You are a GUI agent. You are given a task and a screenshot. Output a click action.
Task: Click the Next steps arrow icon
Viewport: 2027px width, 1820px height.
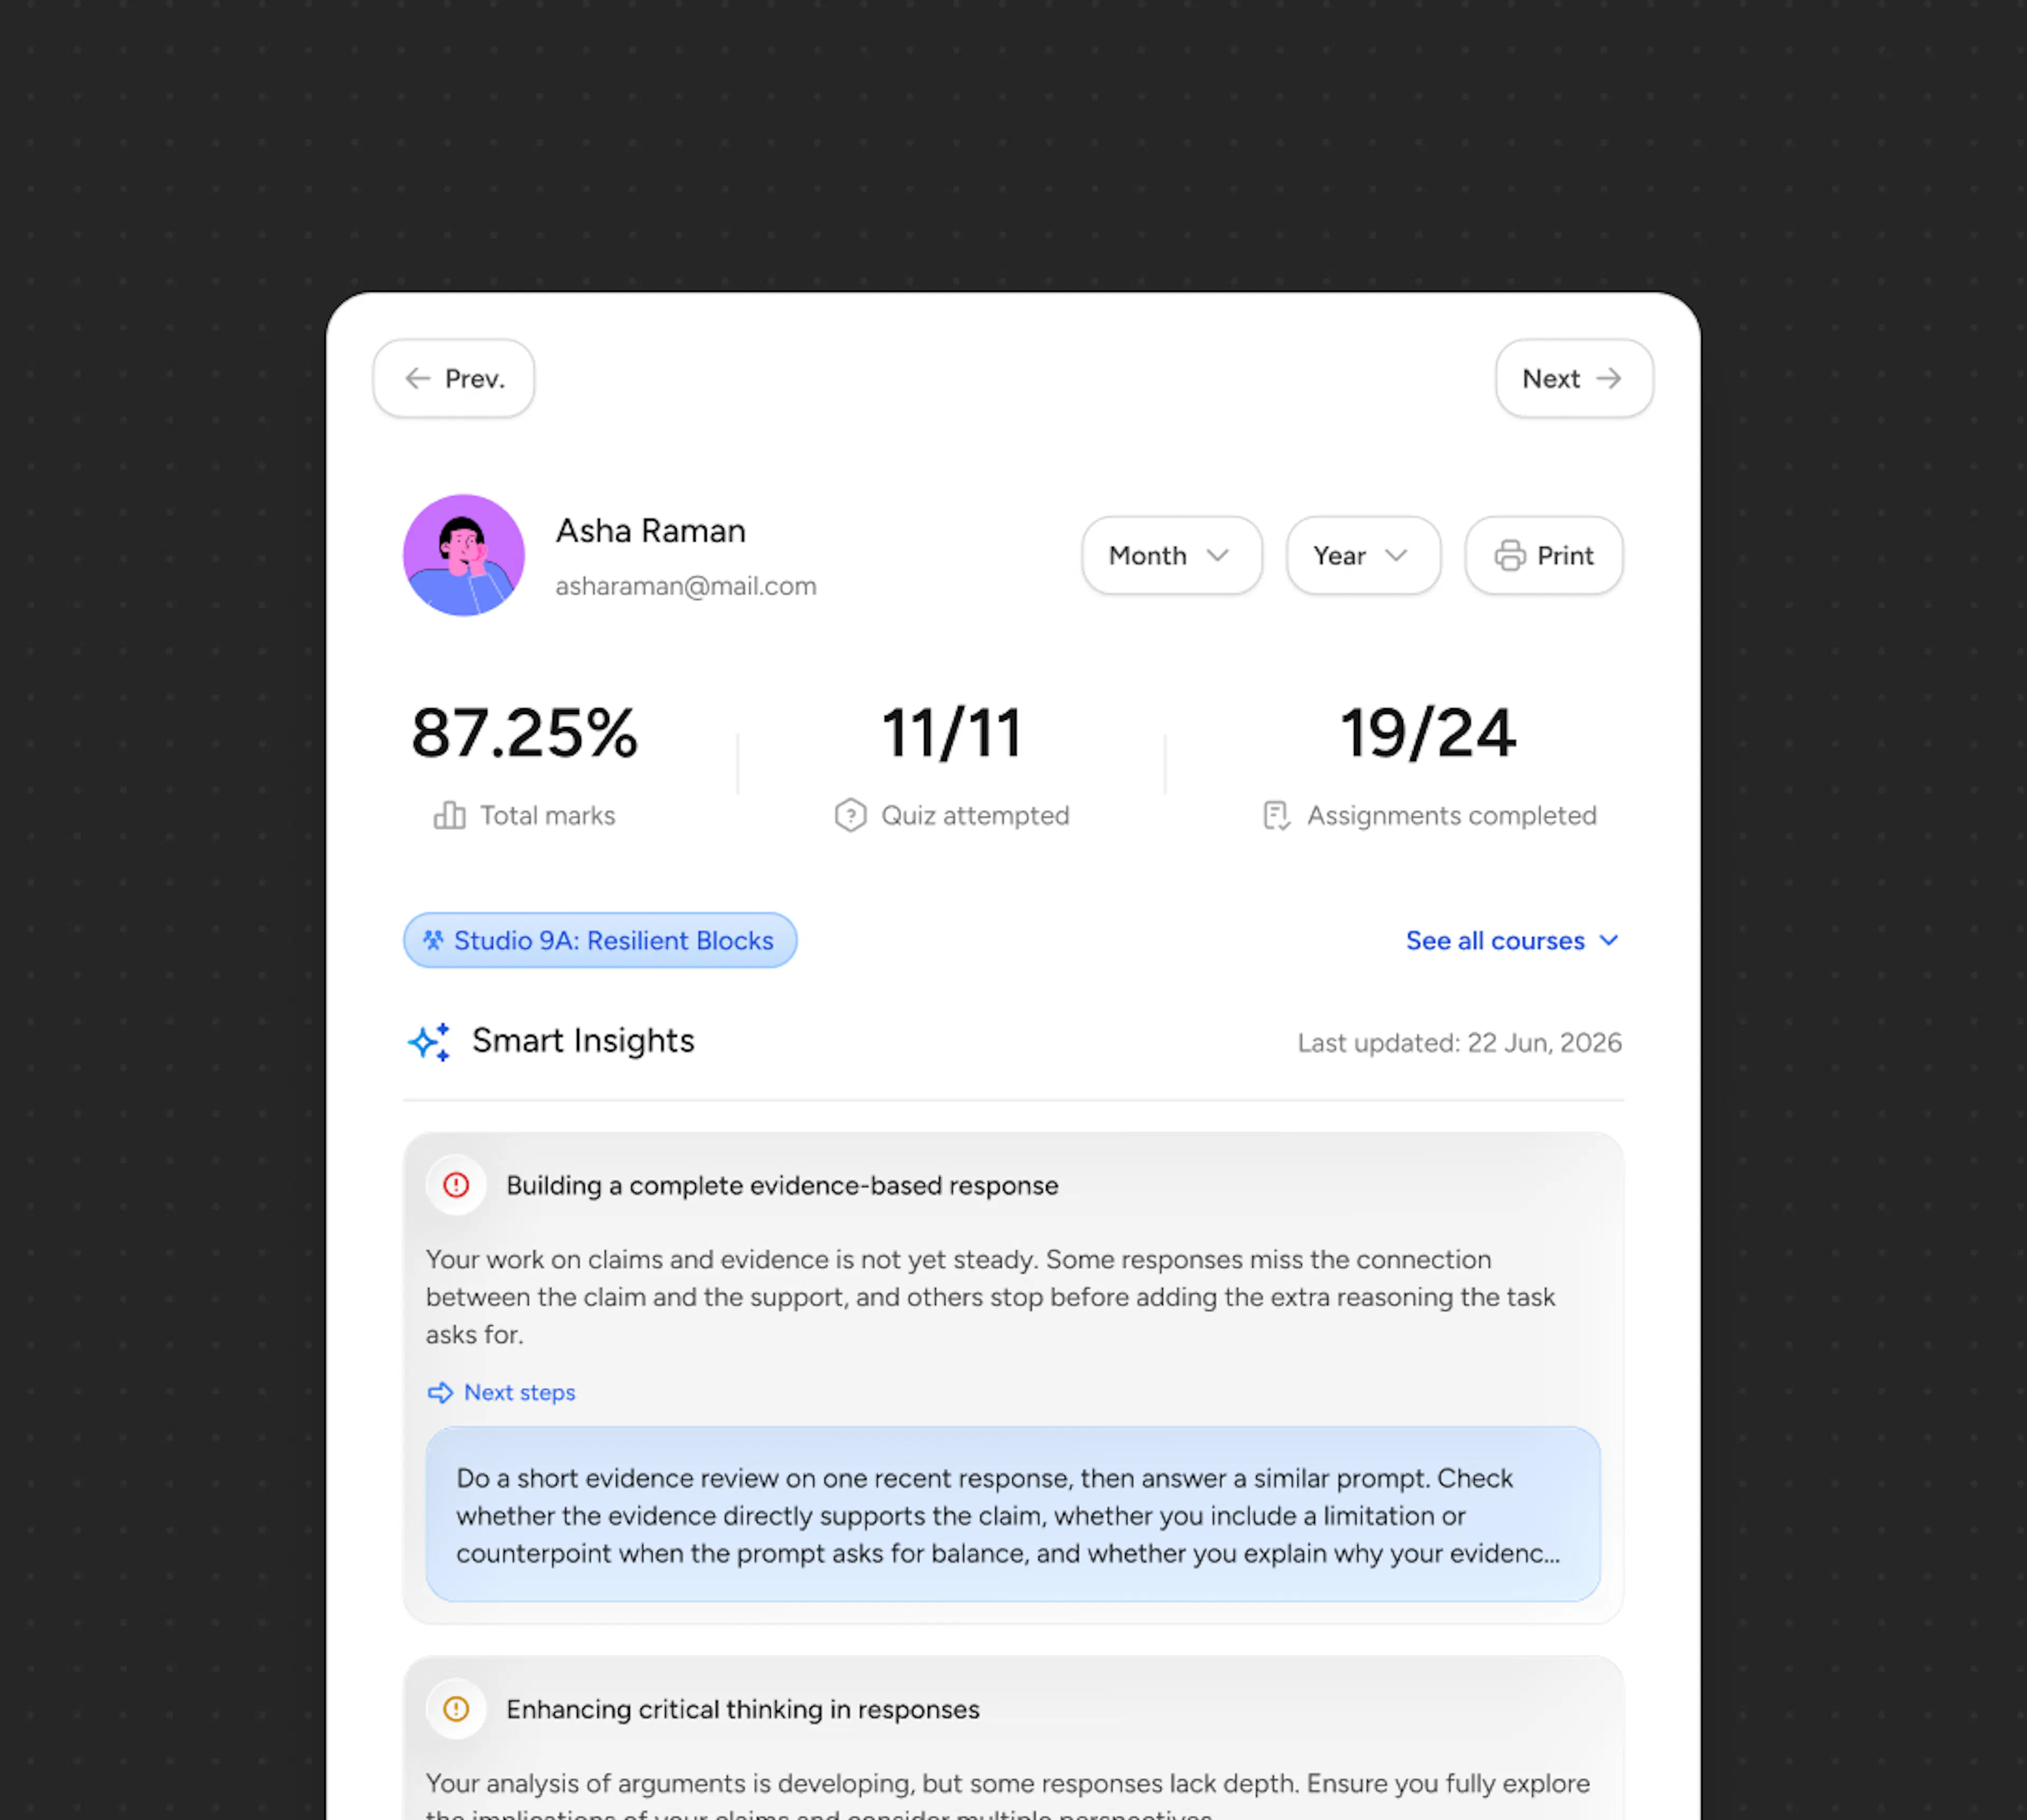coord(440,1392)
